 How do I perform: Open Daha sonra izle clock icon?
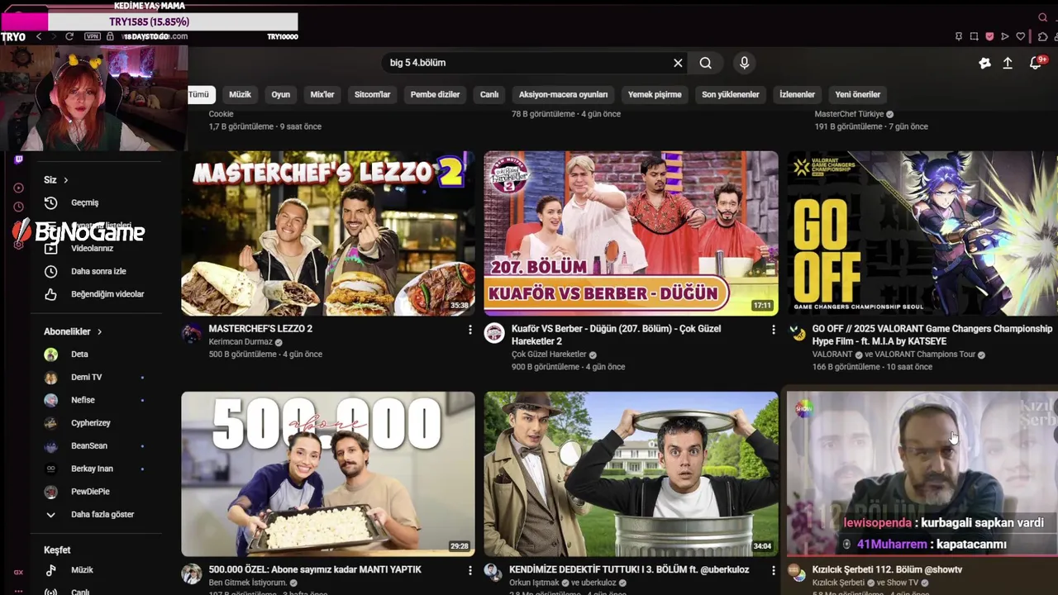point(51,271)
